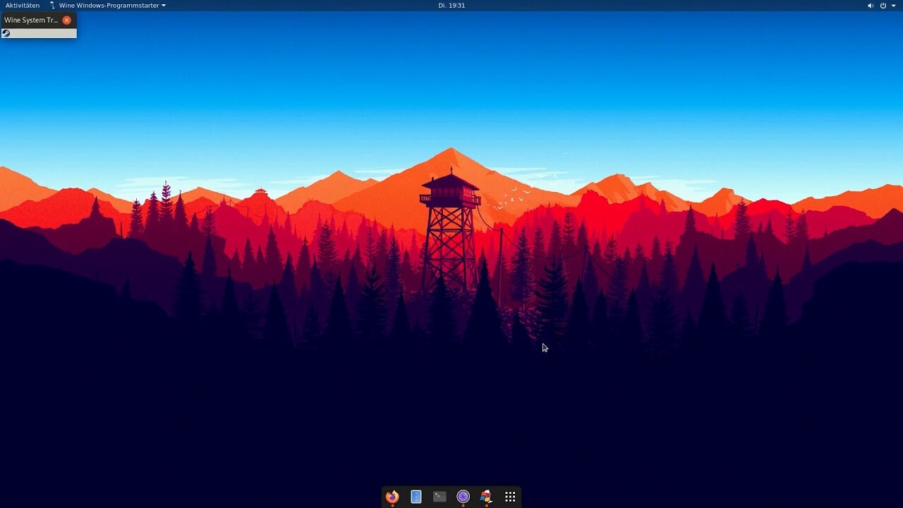Open the Terminal from the dock

(x=440, y=497)
